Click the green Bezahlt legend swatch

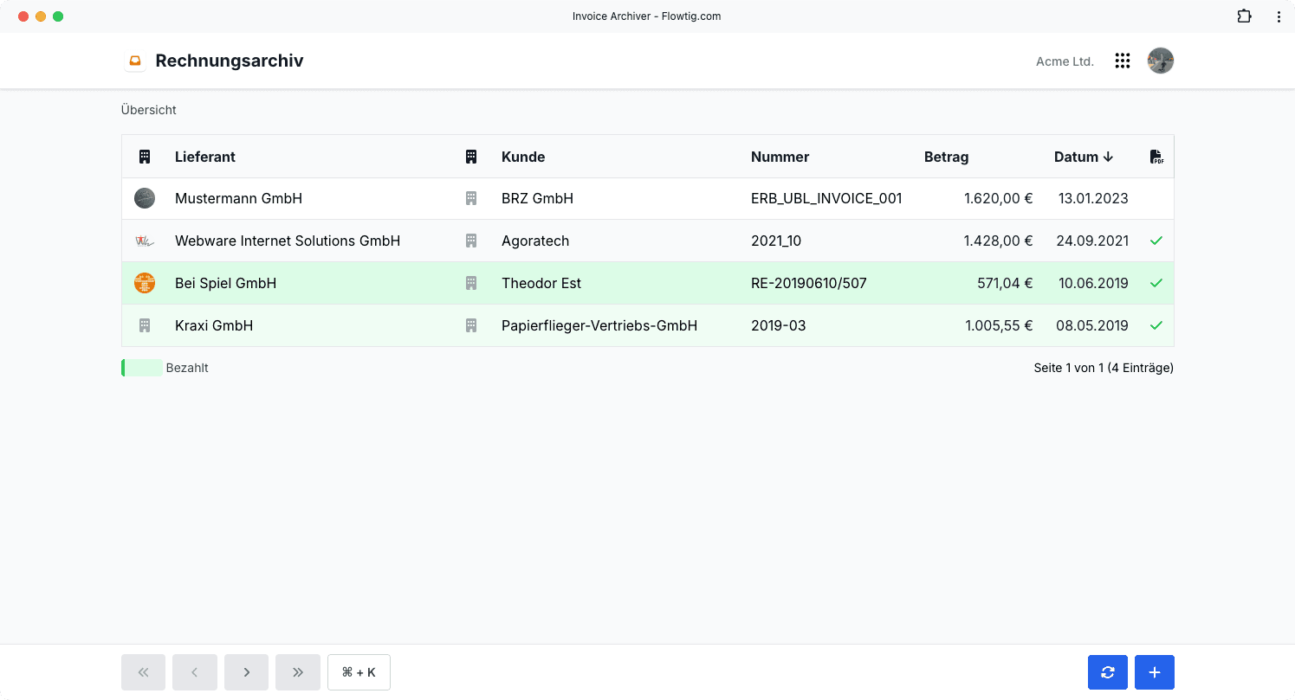click(x=142, y=368)
